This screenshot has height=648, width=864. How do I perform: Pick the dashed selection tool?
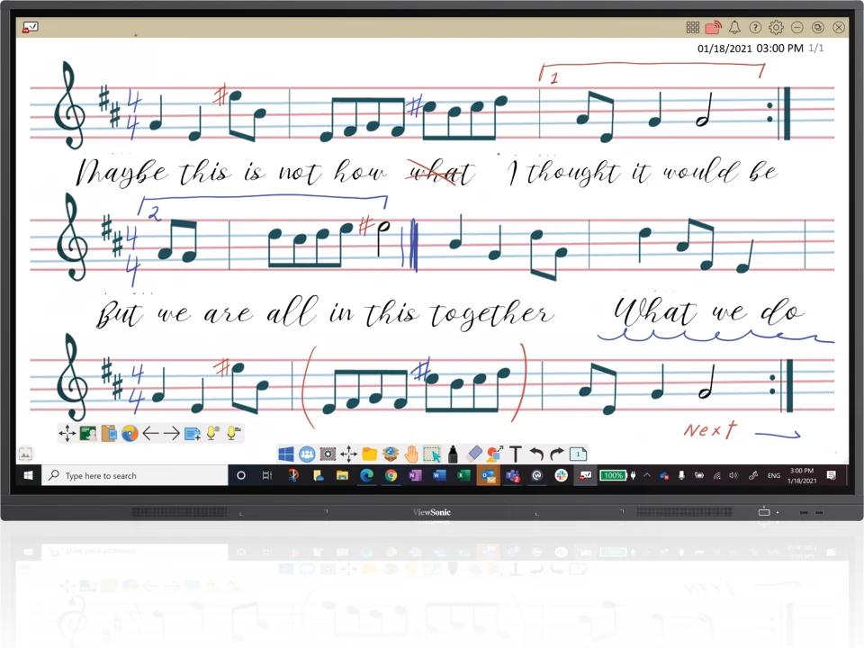pyautogui.click(x=432, y=454)
